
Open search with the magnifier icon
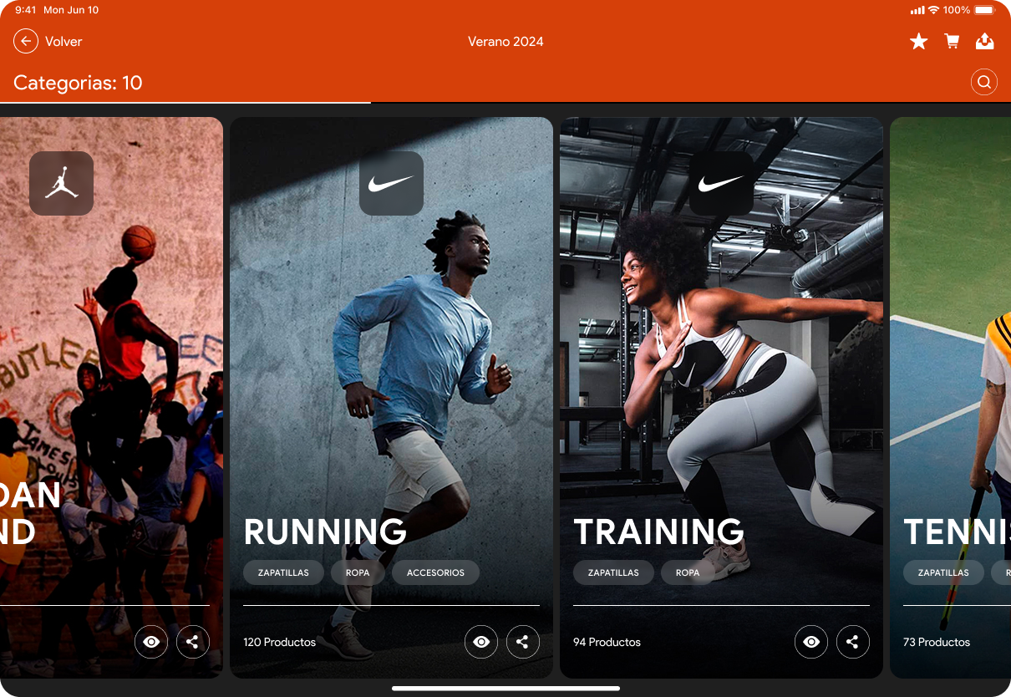click(984, 82)
